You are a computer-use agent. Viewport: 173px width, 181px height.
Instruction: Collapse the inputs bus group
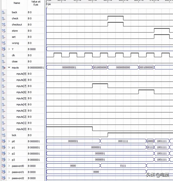[x=9, y=67]
